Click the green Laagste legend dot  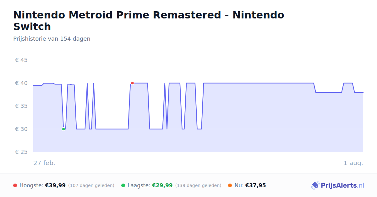pos(123,185)
